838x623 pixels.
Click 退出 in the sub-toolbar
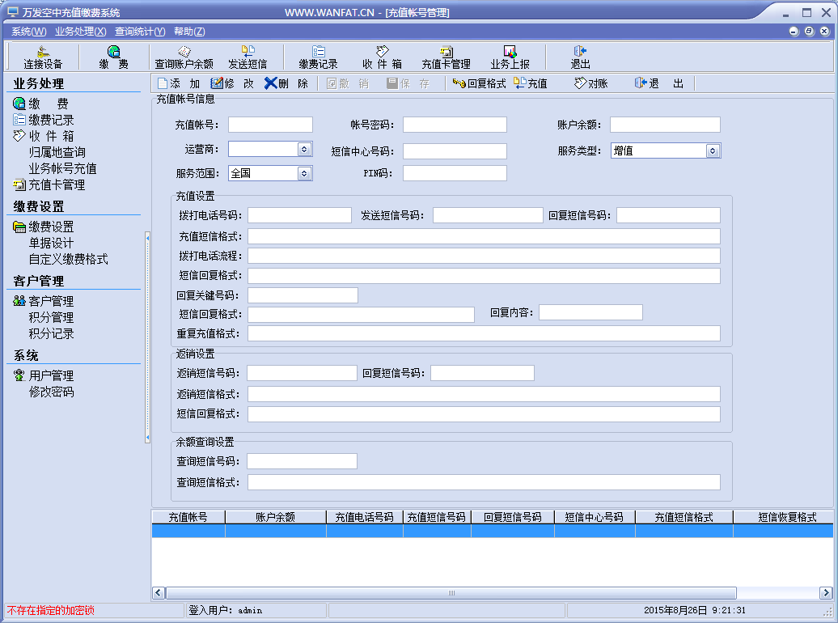pos(659,83)
